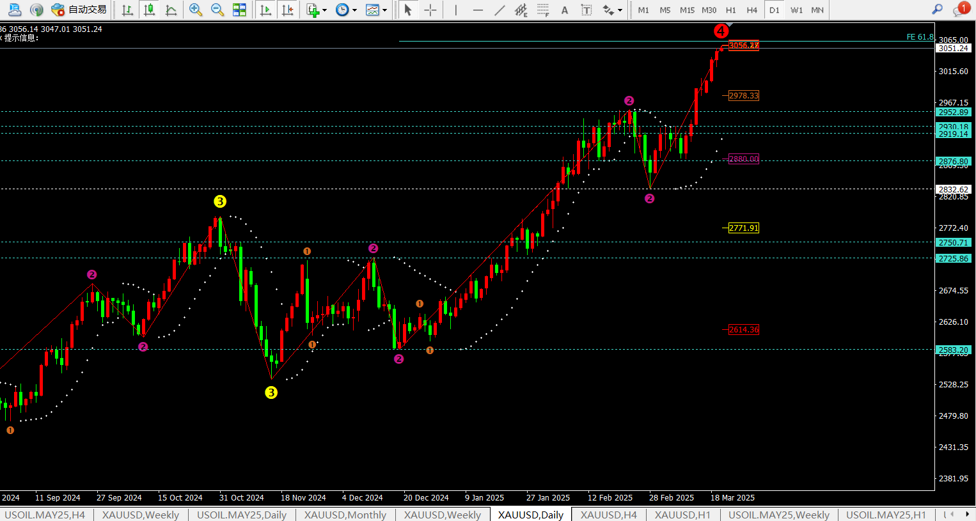Switch chart to candlestick mode
The image size is (976, 521).
click(x=150, y=10)
